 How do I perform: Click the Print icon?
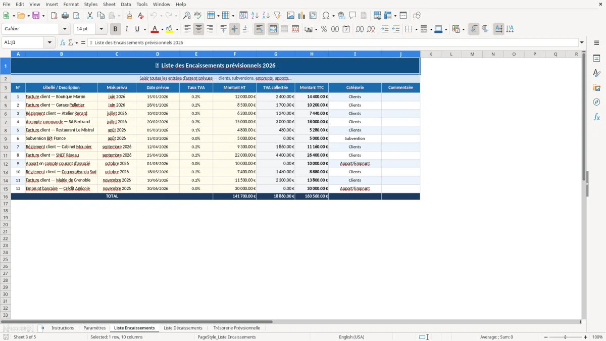pyautogui.click(x=65, y=16)
